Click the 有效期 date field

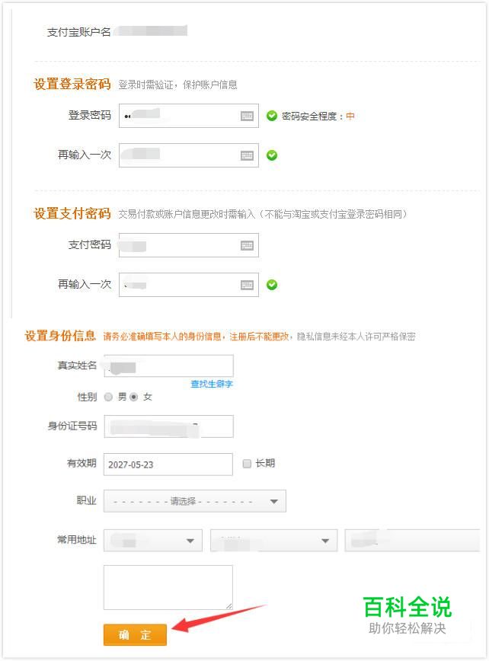(x=168, y=464)
